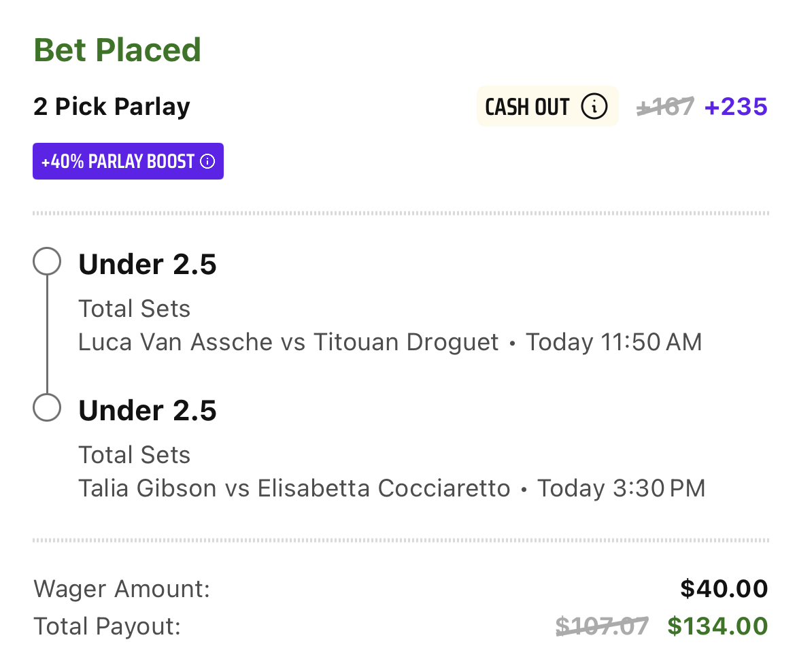Tap the +40% PARLAY BOOST badge
This screenshot has height=659, width=797.
(x=128, y=161)
